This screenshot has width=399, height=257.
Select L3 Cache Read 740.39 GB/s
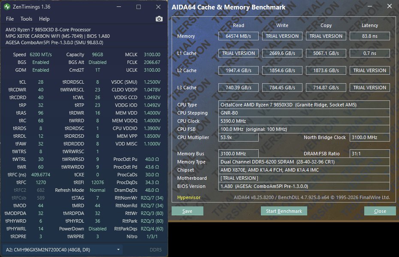tap(239, 88)
